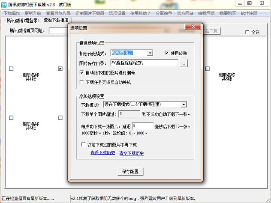
Task: Click the 相册名称 共6张 album label
Action: (31, 126)
